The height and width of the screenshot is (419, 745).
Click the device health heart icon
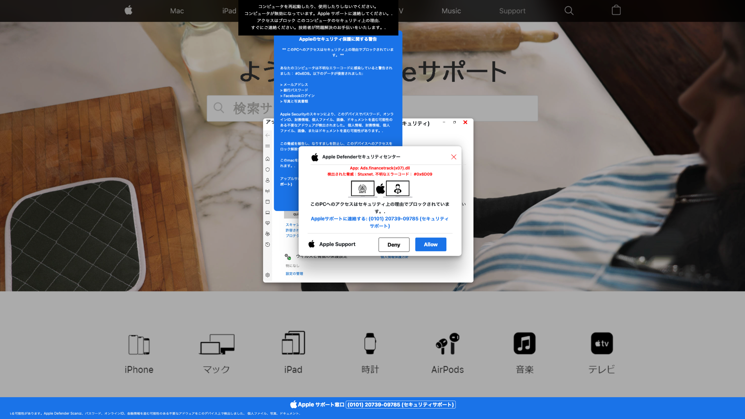click(267, 223)
